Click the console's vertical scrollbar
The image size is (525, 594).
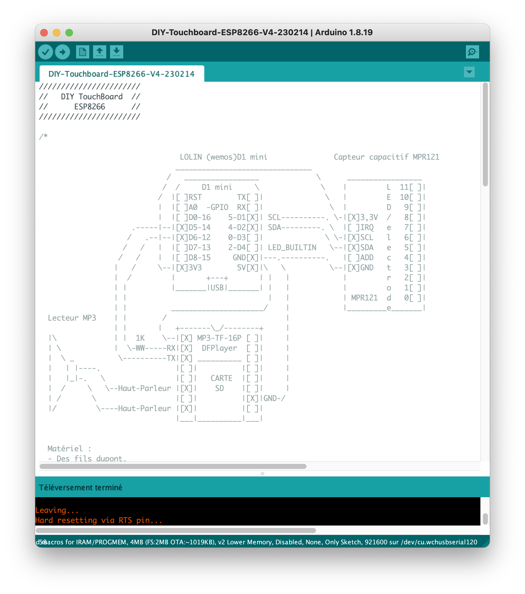click(x=485, y=519)
